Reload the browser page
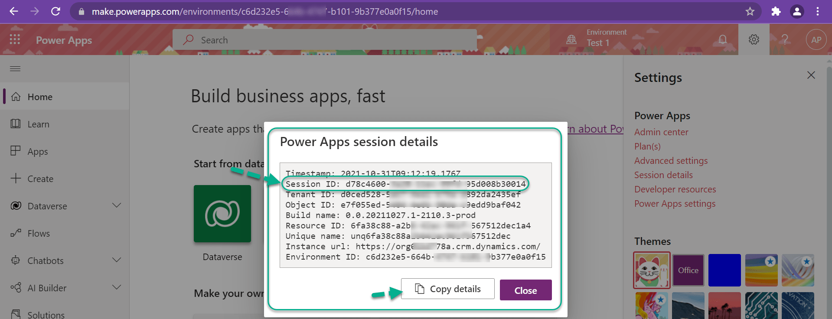This screenshot has width=832, height=319. pyautogui.click(x=55, y=11)
